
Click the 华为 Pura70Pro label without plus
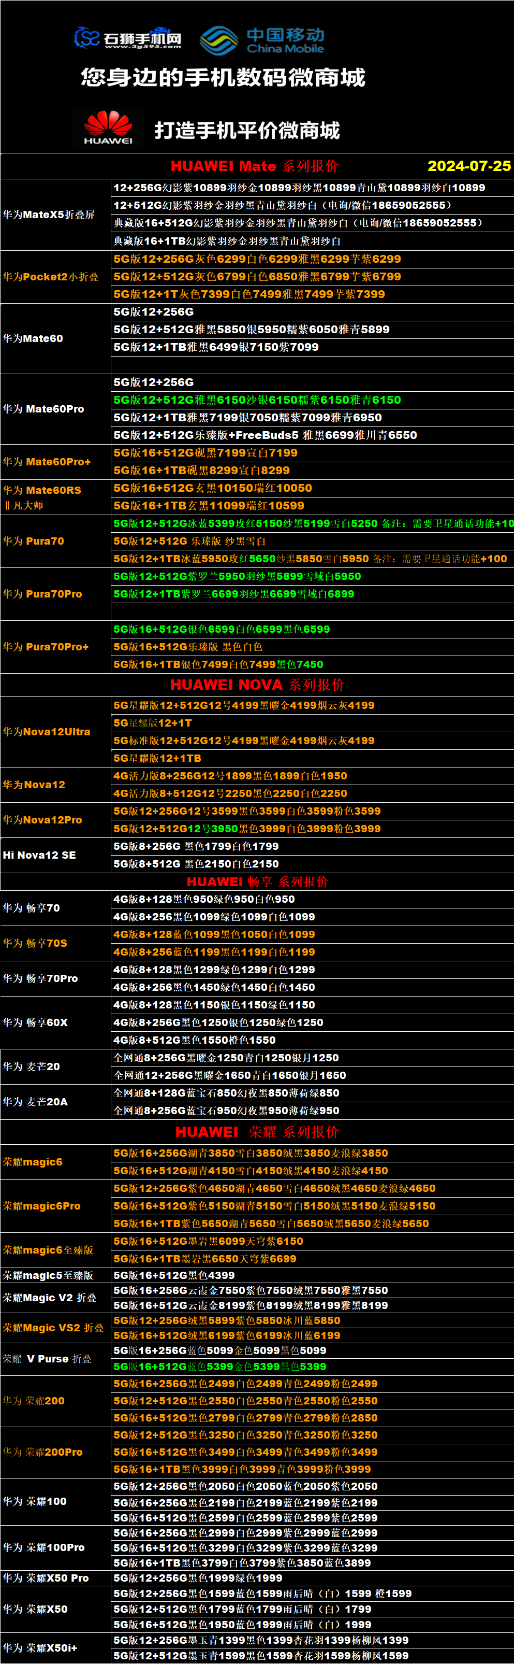[42, 594]
